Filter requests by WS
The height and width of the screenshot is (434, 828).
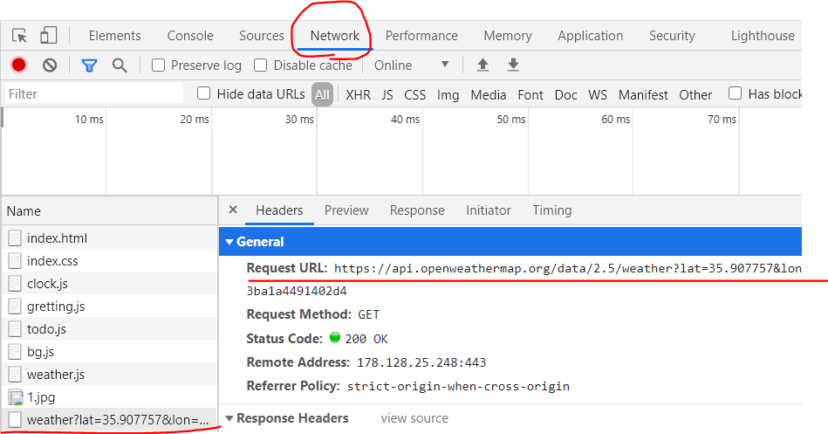(x=598, y=94)
